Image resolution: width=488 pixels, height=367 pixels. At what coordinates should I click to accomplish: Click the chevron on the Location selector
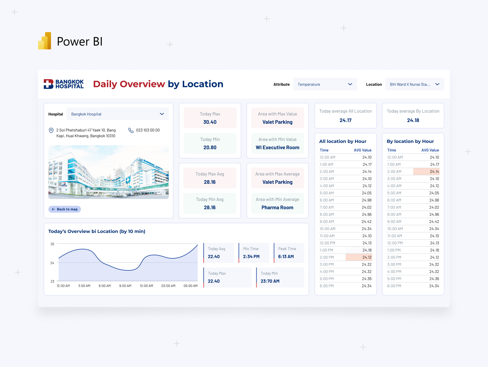pyautogui.click(x=437, y=84)
